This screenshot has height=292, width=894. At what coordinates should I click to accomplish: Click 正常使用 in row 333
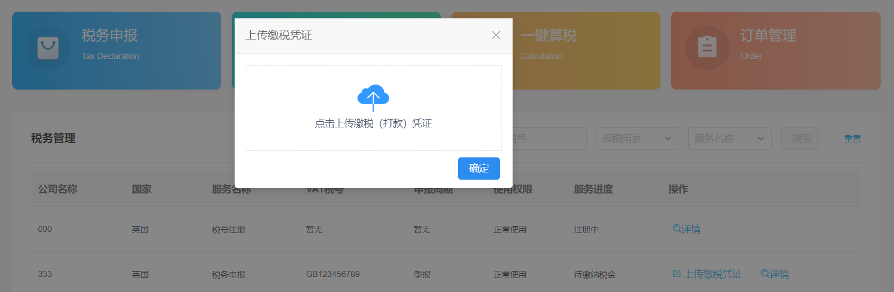[510, 274]
